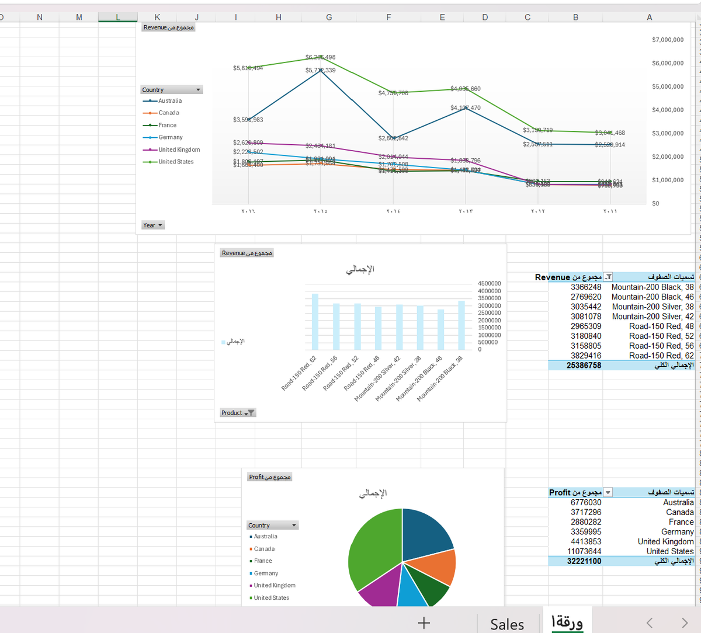Viewport: 701px width, 633px height.
Task: Click bar chart legend entry الإجمالي
Action: click(x=233, y=342)
